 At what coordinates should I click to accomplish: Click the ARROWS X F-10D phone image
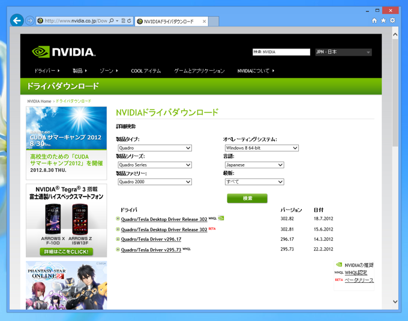pos(53,219)
